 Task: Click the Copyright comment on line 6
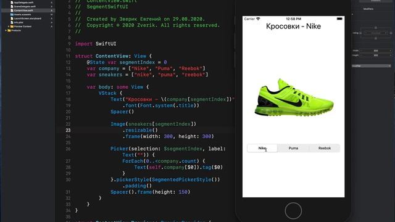[148, 25]
